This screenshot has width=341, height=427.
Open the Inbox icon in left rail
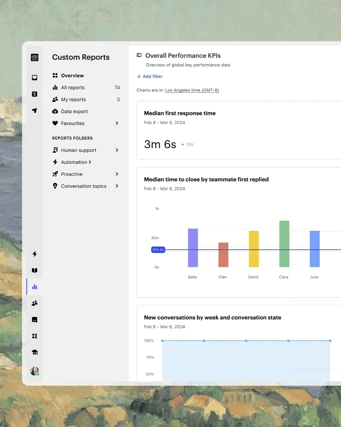point(35,78)
